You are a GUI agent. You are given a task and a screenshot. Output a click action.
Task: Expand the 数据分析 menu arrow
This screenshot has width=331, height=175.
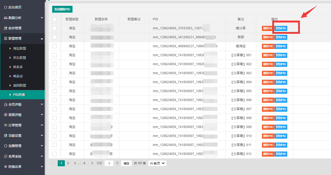point(42,18)
